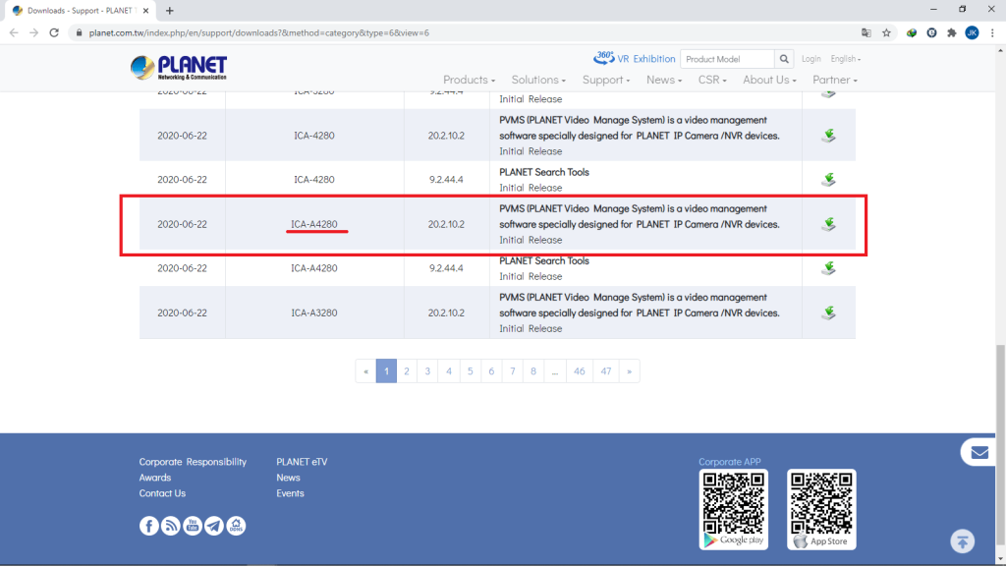Click the search magnifier icon

click(x=784, y=59)
